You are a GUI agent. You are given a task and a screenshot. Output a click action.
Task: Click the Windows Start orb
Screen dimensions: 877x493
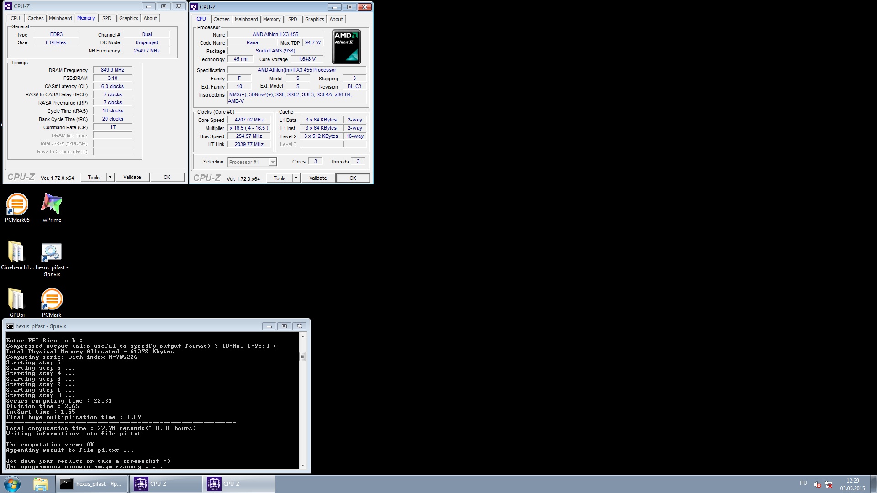pos(12,484)
